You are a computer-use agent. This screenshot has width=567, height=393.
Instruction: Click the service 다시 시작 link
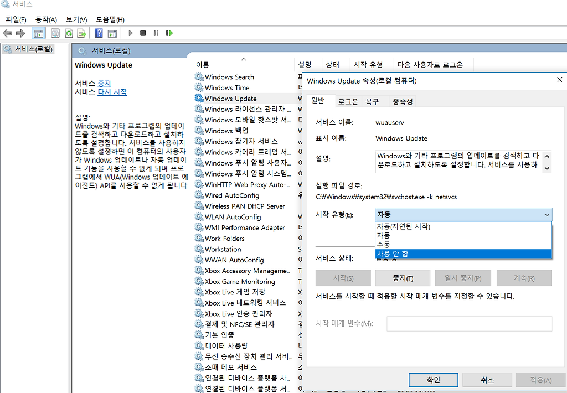[x=112, y=92]
